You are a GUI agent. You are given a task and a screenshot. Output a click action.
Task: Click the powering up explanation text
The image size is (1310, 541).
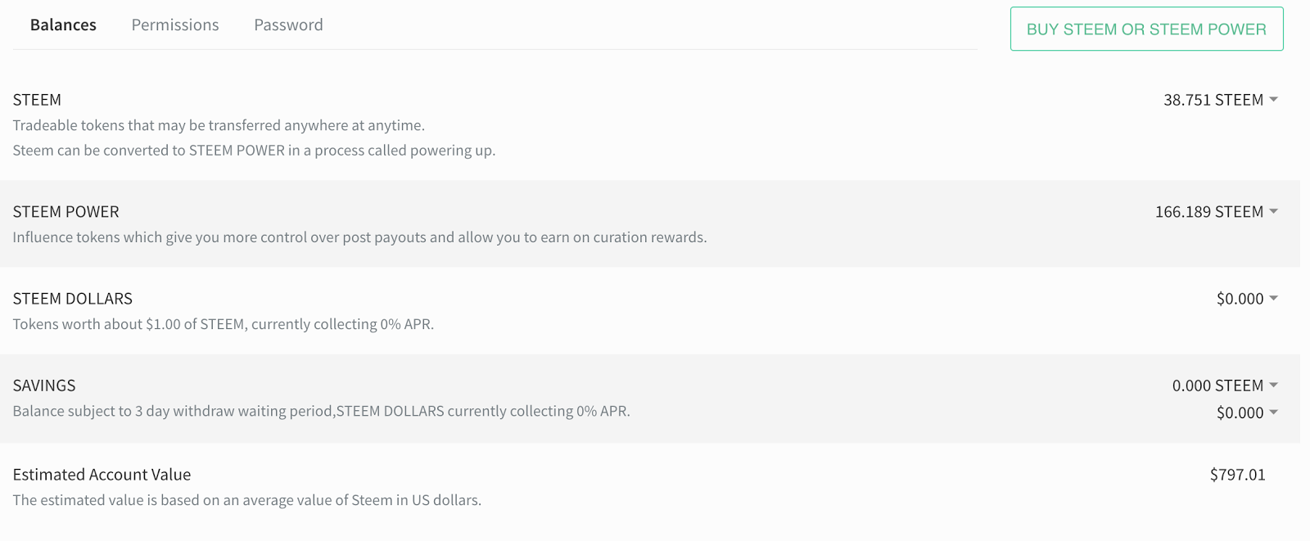click(254, 151)
